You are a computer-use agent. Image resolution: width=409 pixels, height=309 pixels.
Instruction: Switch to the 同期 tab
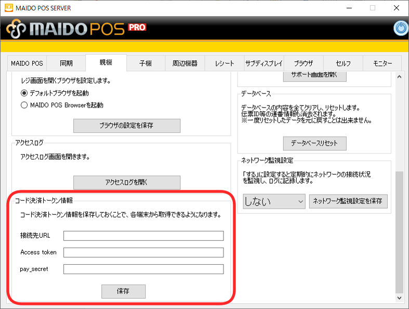pos(66,63)
